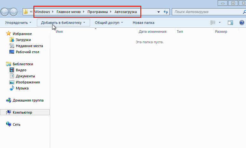Viewport: 246px width, 148px height.
Task: Select Избранное in the navigation pane
Action: tap(22, 34)
